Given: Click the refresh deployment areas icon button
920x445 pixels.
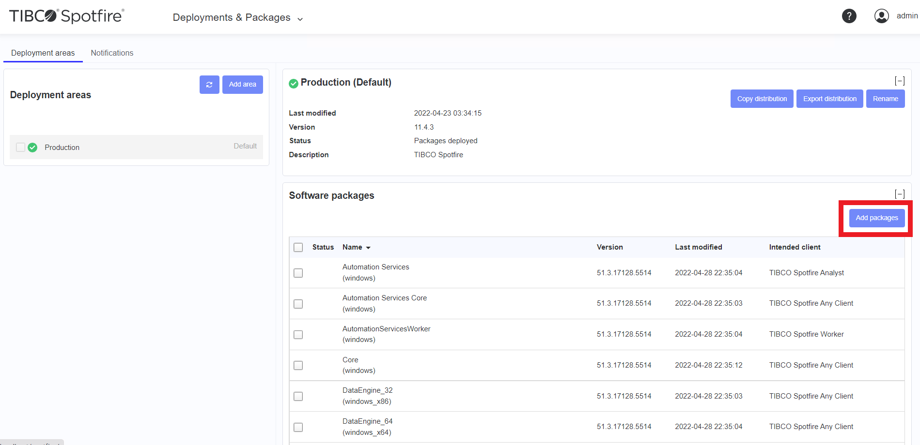Looking at the screenshot, I should tap(209, 85).
